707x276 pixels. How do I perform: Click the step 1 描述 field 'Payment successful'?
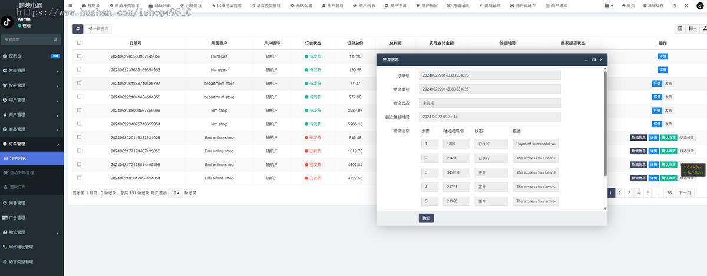(x=536, y=144)
